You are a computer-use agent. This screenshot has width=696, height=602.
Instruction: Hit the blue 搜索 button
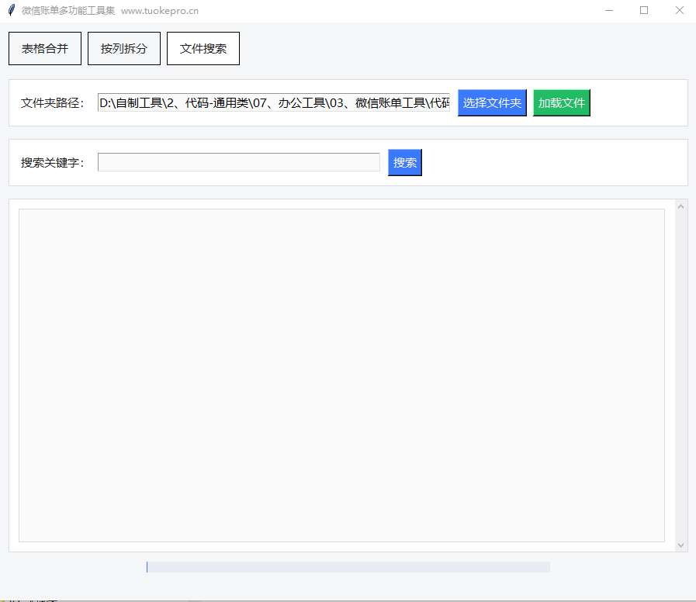405,163
